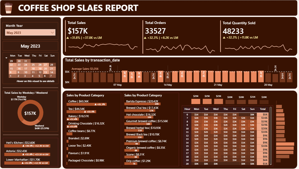
Task: Click the Total Sales $157K card value
Action: pyautogui.click(x=78, y=31)
